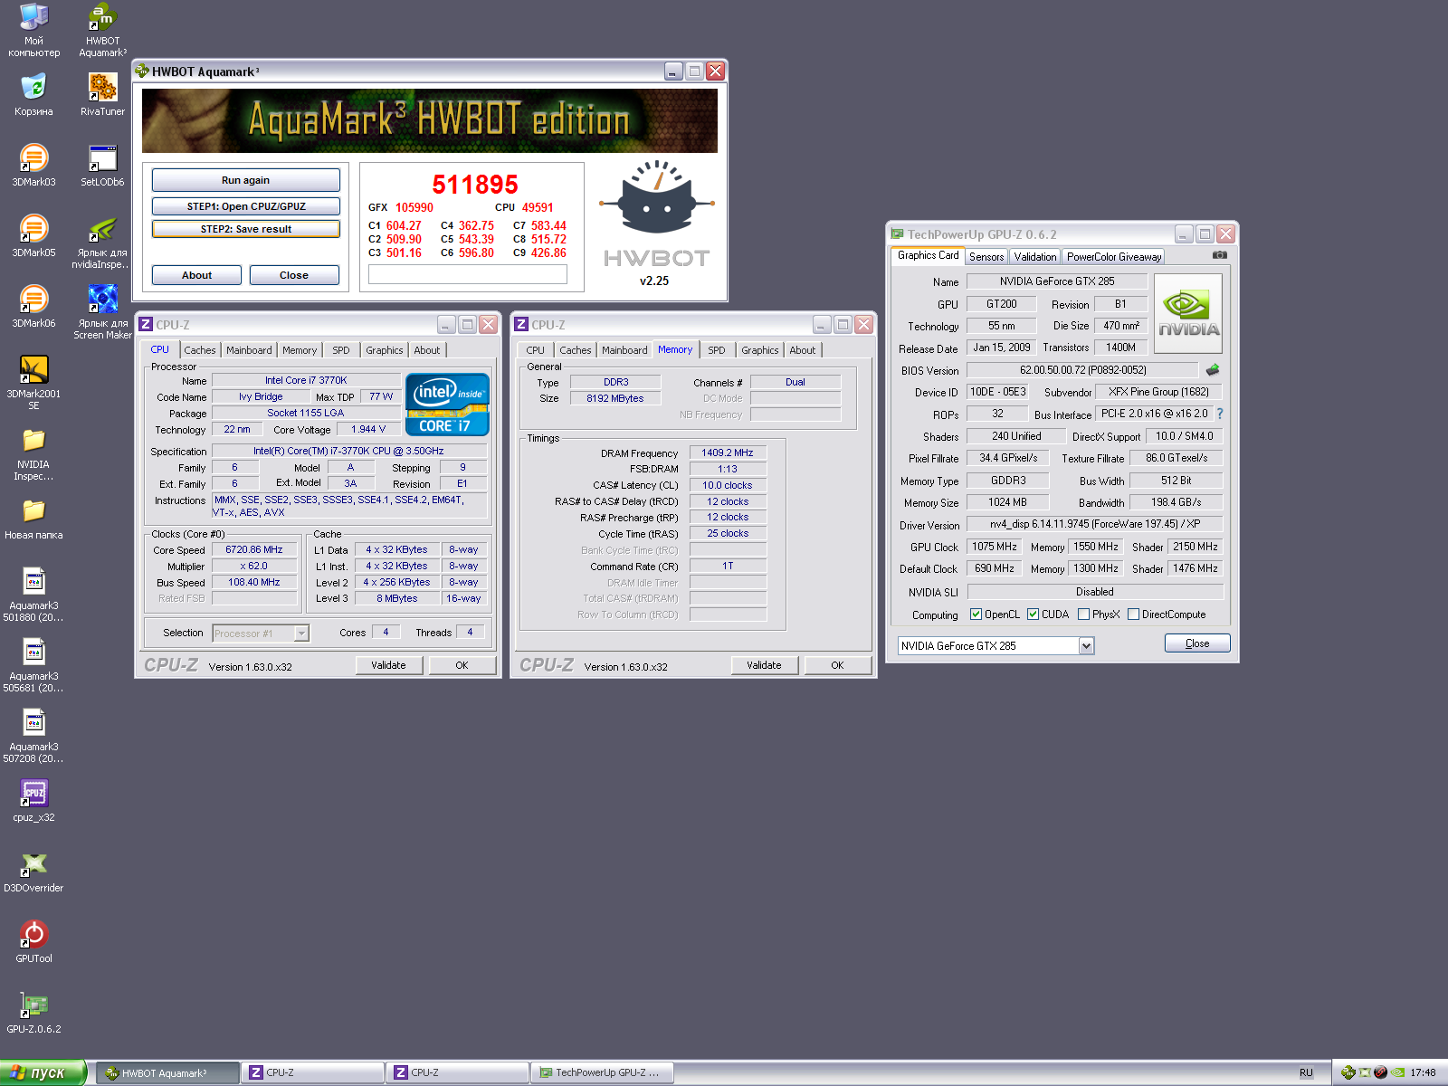Launch 3DMark06 desktop shortcut
Viewport: 1448px width, 1086px height.
(x=33, y=306)
